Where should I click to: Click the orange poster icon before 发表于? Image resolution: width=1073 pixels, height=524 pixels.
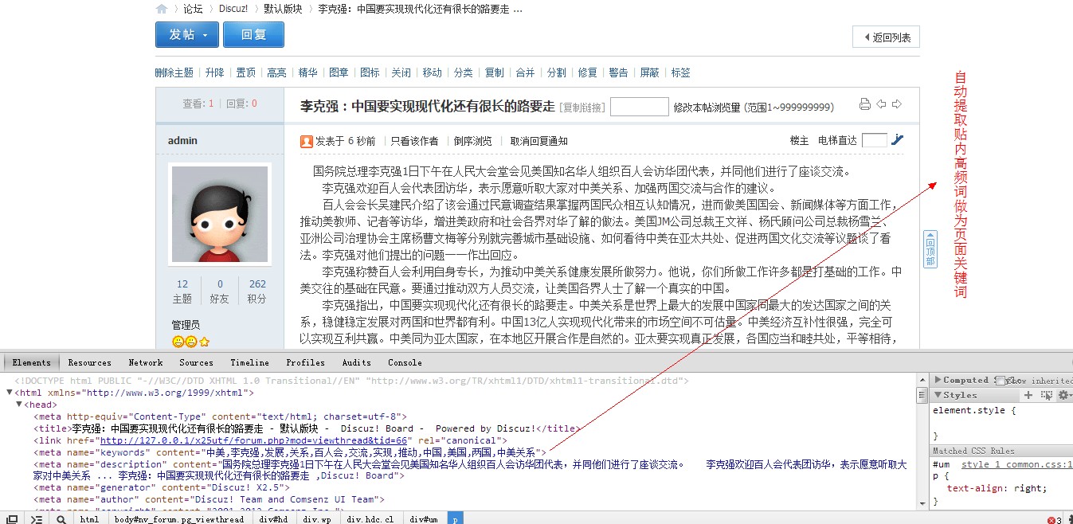pyautogui.click(x=307, y=142)
